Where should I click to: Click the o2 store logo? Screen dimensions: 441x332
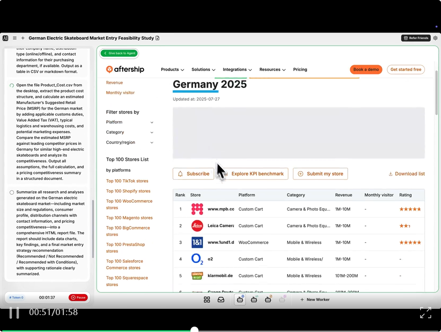197,259
